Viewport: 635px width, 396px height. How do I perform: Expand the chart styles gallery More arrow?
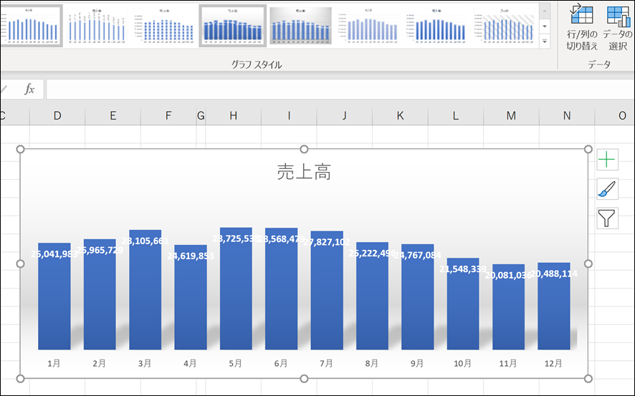click(545, 42)
